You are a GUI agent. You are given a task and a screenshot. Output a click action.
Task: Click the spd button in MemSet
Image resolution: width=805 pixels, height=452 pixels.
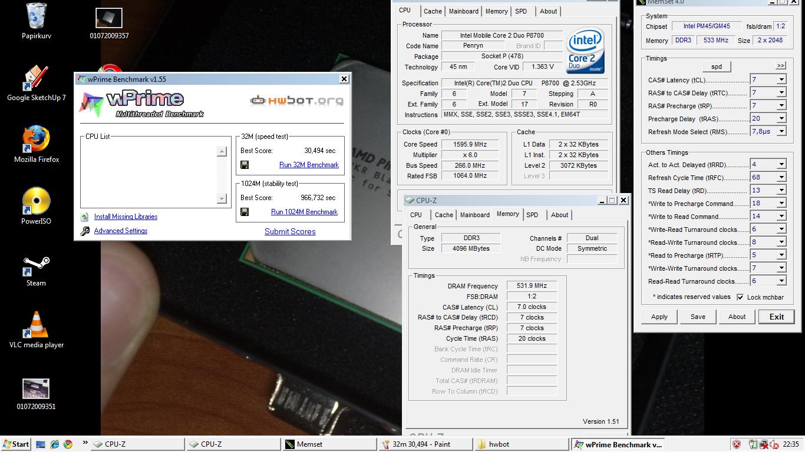(x=717, y=67)
